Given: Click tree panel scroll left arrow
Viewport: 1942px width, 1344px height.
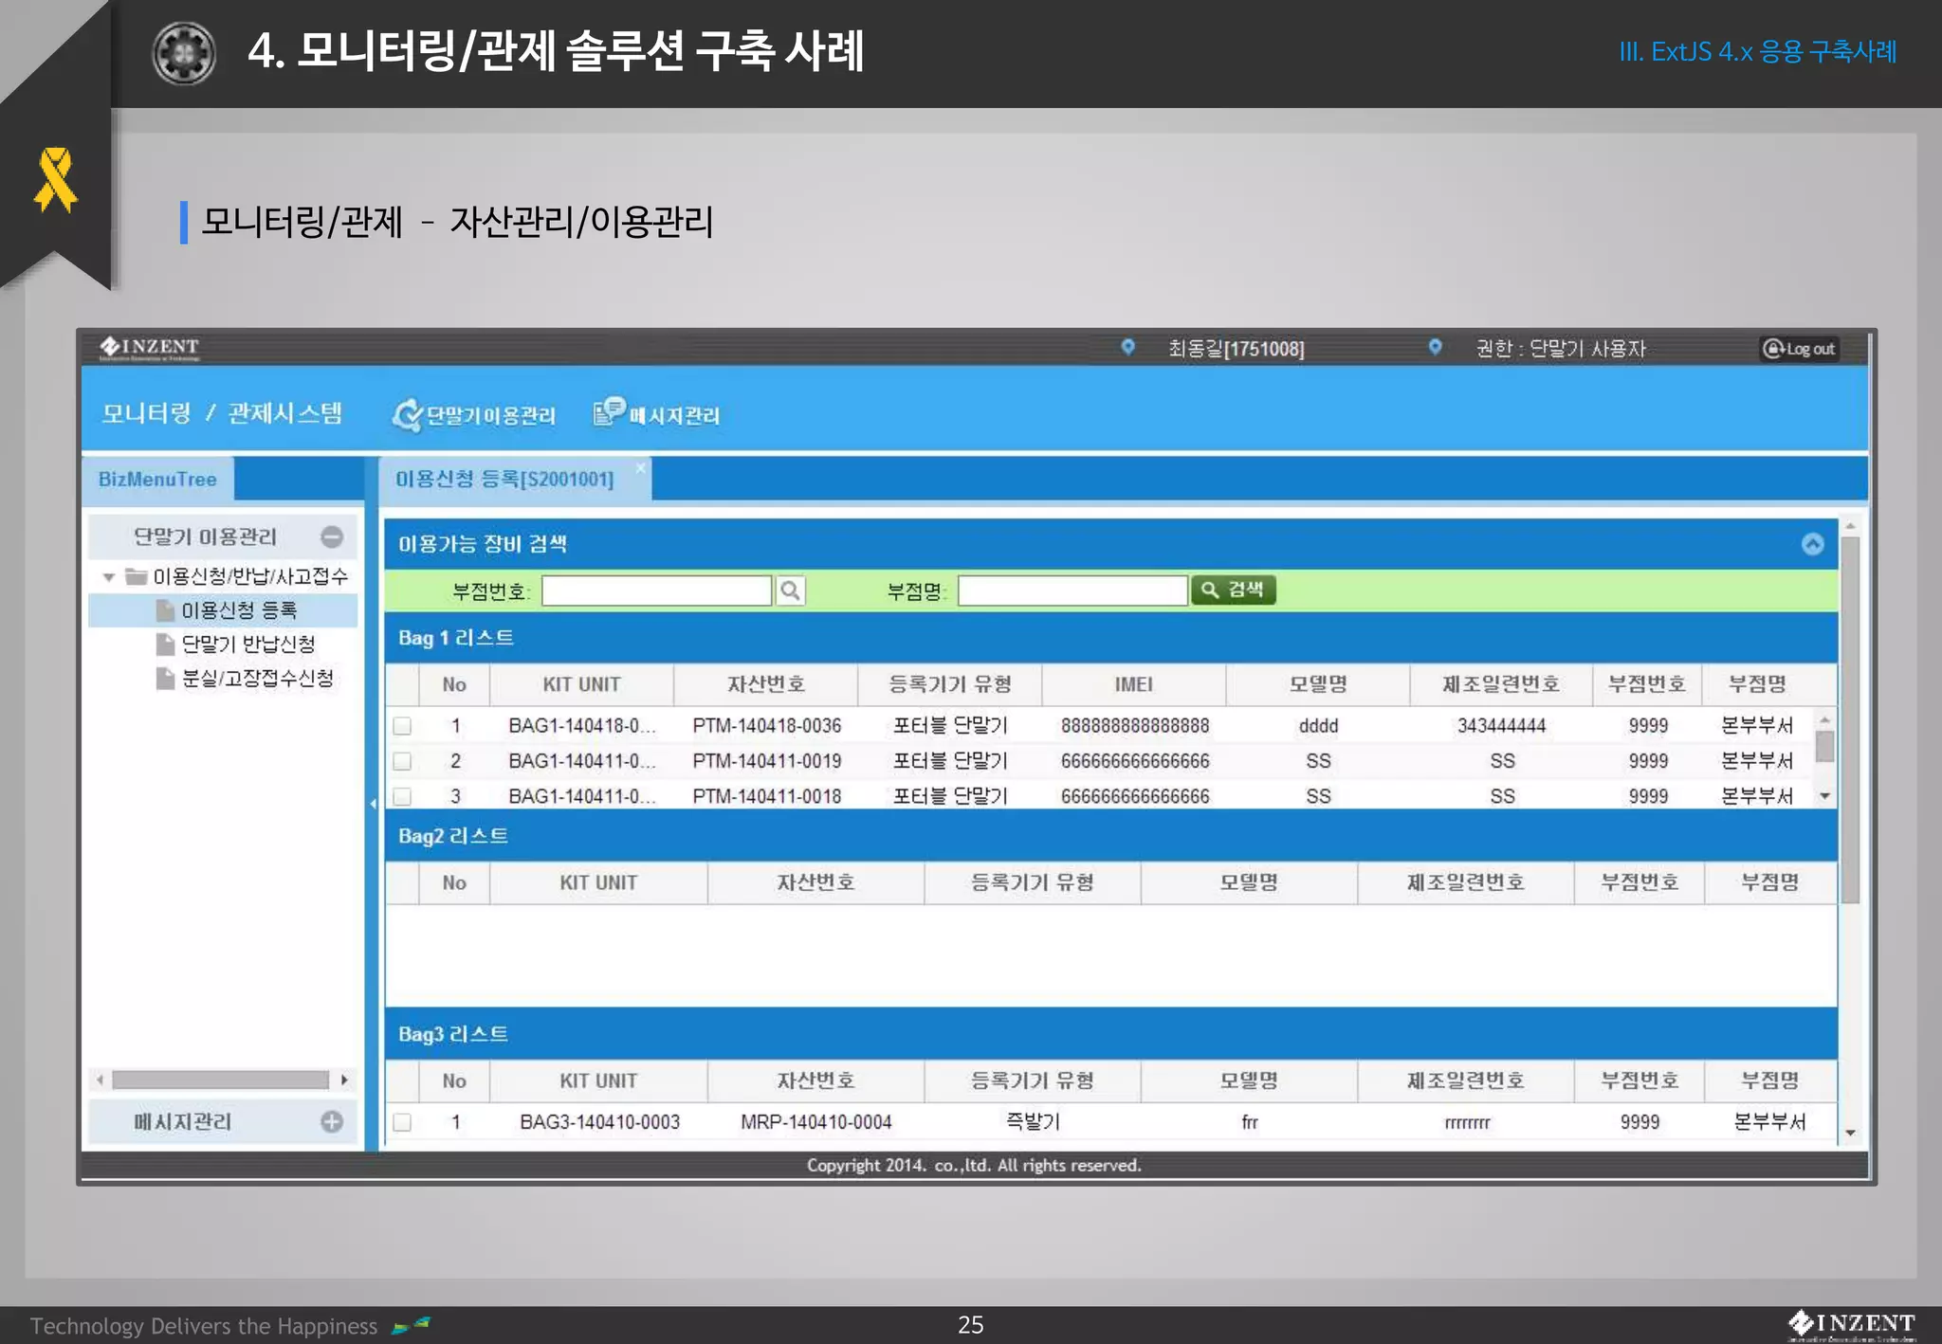Looking at the screenshot, I should 101,1080.
